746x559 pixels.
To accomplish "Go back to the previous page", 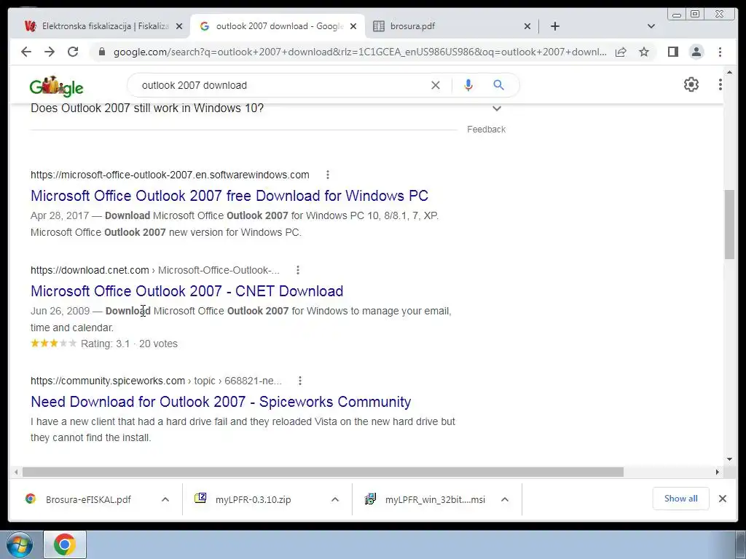I will 26,52.
